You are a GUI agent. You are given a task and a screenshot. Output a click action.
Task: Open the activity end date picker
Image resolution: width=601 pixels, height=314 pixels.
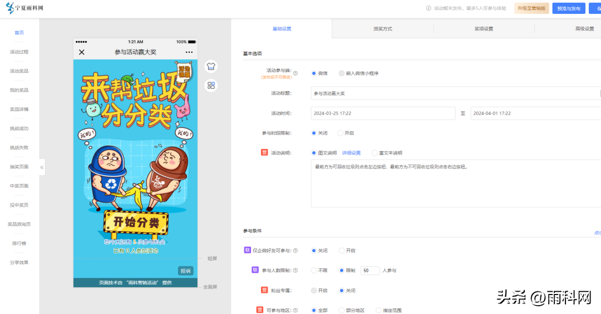click(x=534, y=113)
